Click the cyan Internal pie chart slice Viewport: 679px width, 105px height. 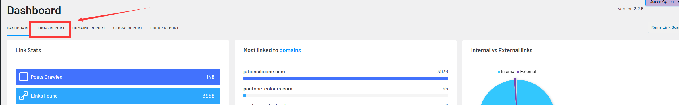click(x=534, y=94)
